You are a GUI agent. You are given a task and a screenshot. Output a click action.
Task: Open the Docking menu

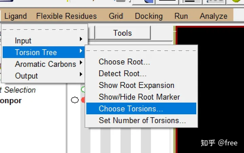149,16
